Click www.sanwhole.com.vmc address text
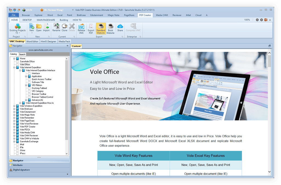The image size is (281, 185). [41, 50]
